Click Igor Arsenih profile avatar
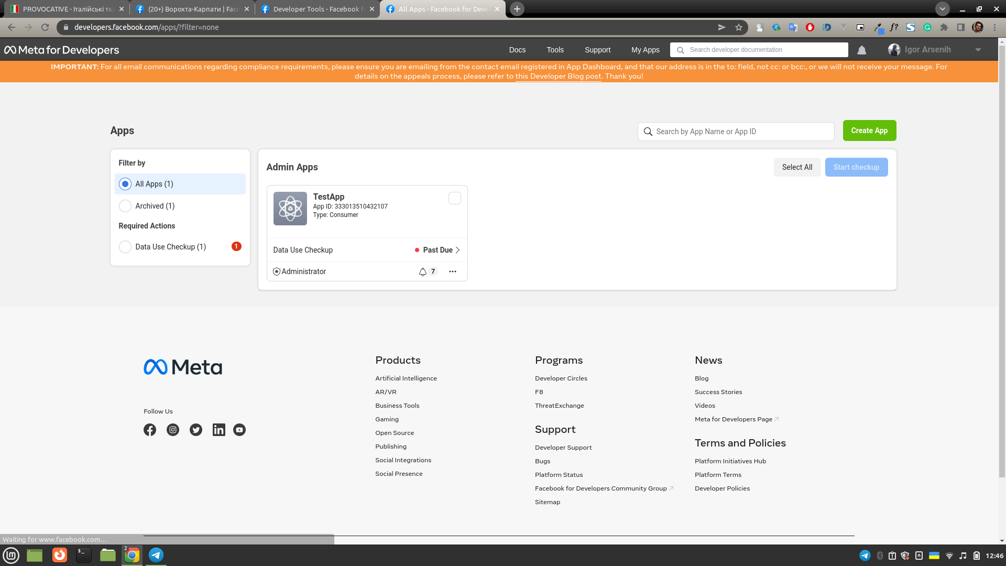 coord(894,50)
